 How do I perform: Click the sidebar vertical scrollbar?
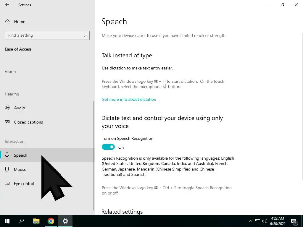94,155
